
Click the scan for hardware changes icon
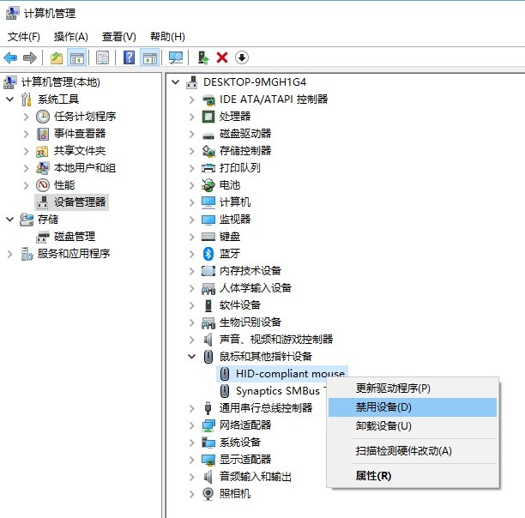pos(176,58)
